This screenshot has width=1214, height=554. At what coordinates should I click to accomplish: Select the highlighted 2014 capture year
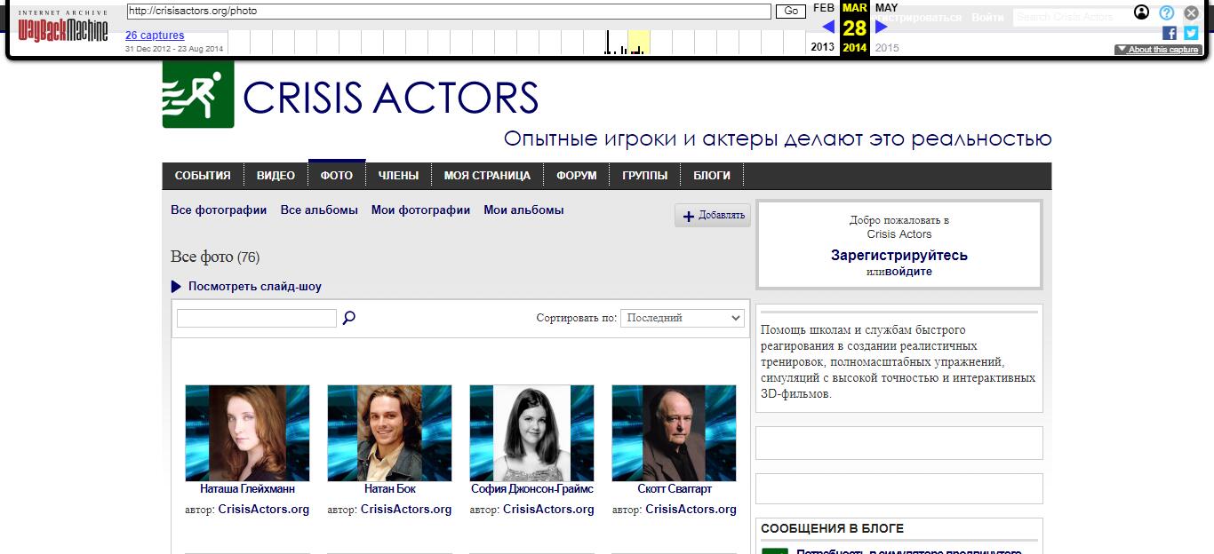tap(855, 47)
